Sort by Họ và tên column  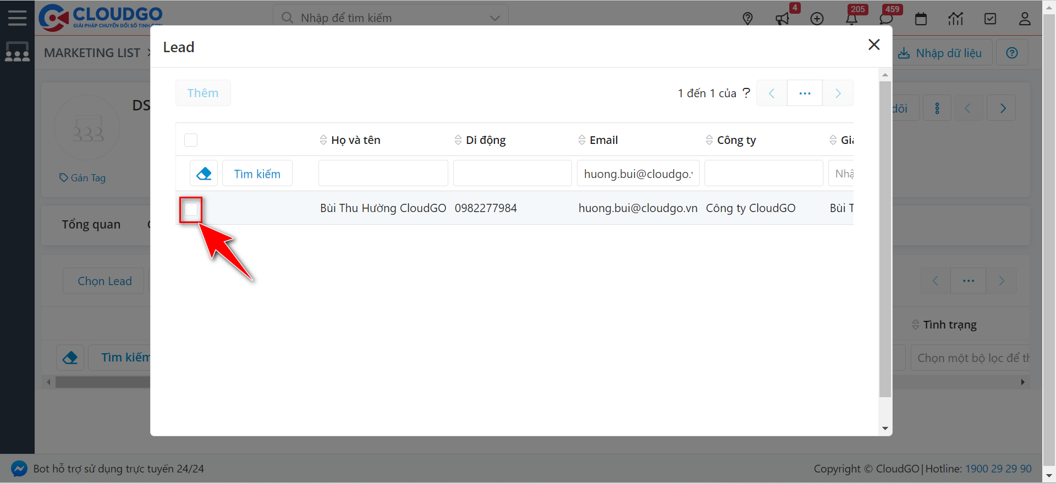tap(355, 140)
